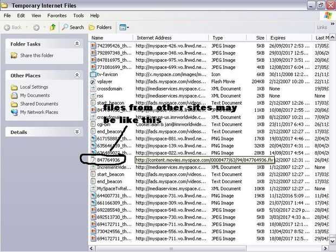Select the 847764936 flv file icon
The image size is (336, 252).
tap(93, 160)
